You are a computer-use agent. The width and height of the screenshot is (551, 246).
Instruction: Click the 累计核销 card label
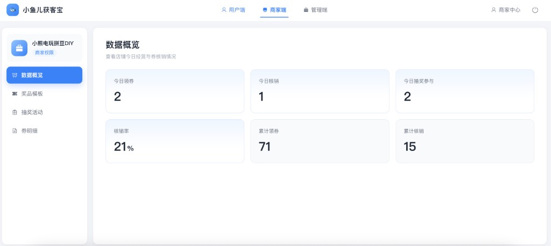click(414, 131)
